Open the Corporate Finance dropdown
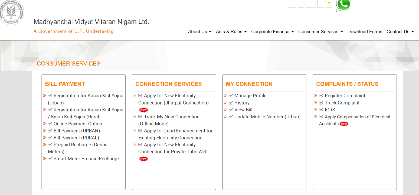The width and height of the screenshot is (419, 195). (x=273, y=32)
